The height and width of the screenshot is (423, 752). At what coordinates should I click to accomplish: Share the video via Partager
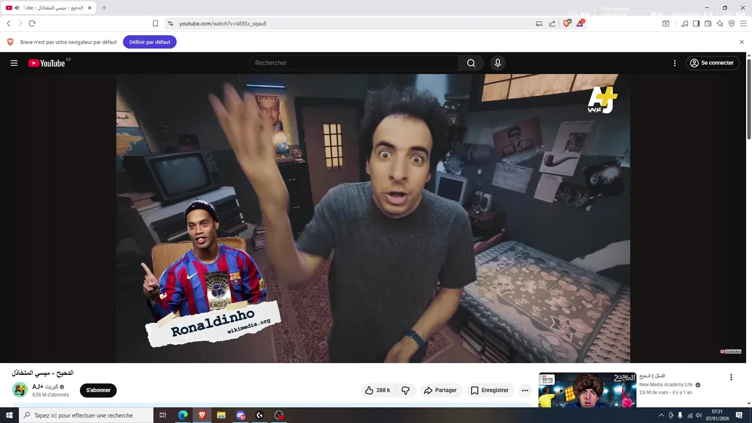click(x=441, y=390)
